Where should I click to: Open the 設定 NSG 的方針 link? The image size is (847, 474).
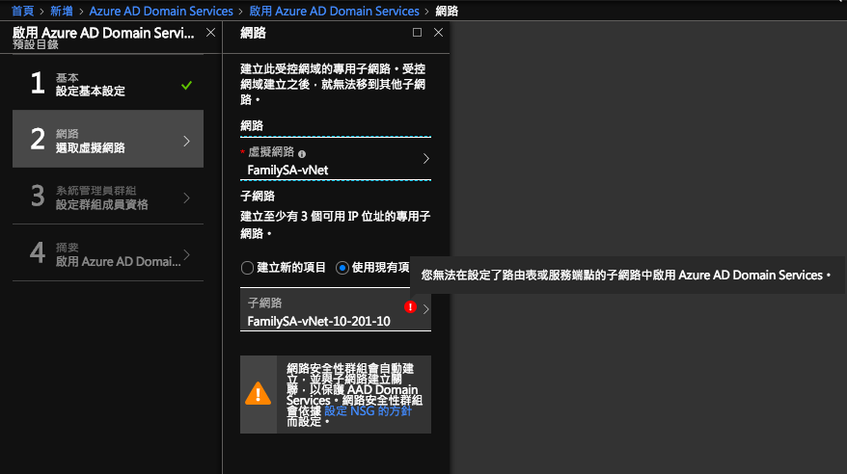click(x=368, y=411)
